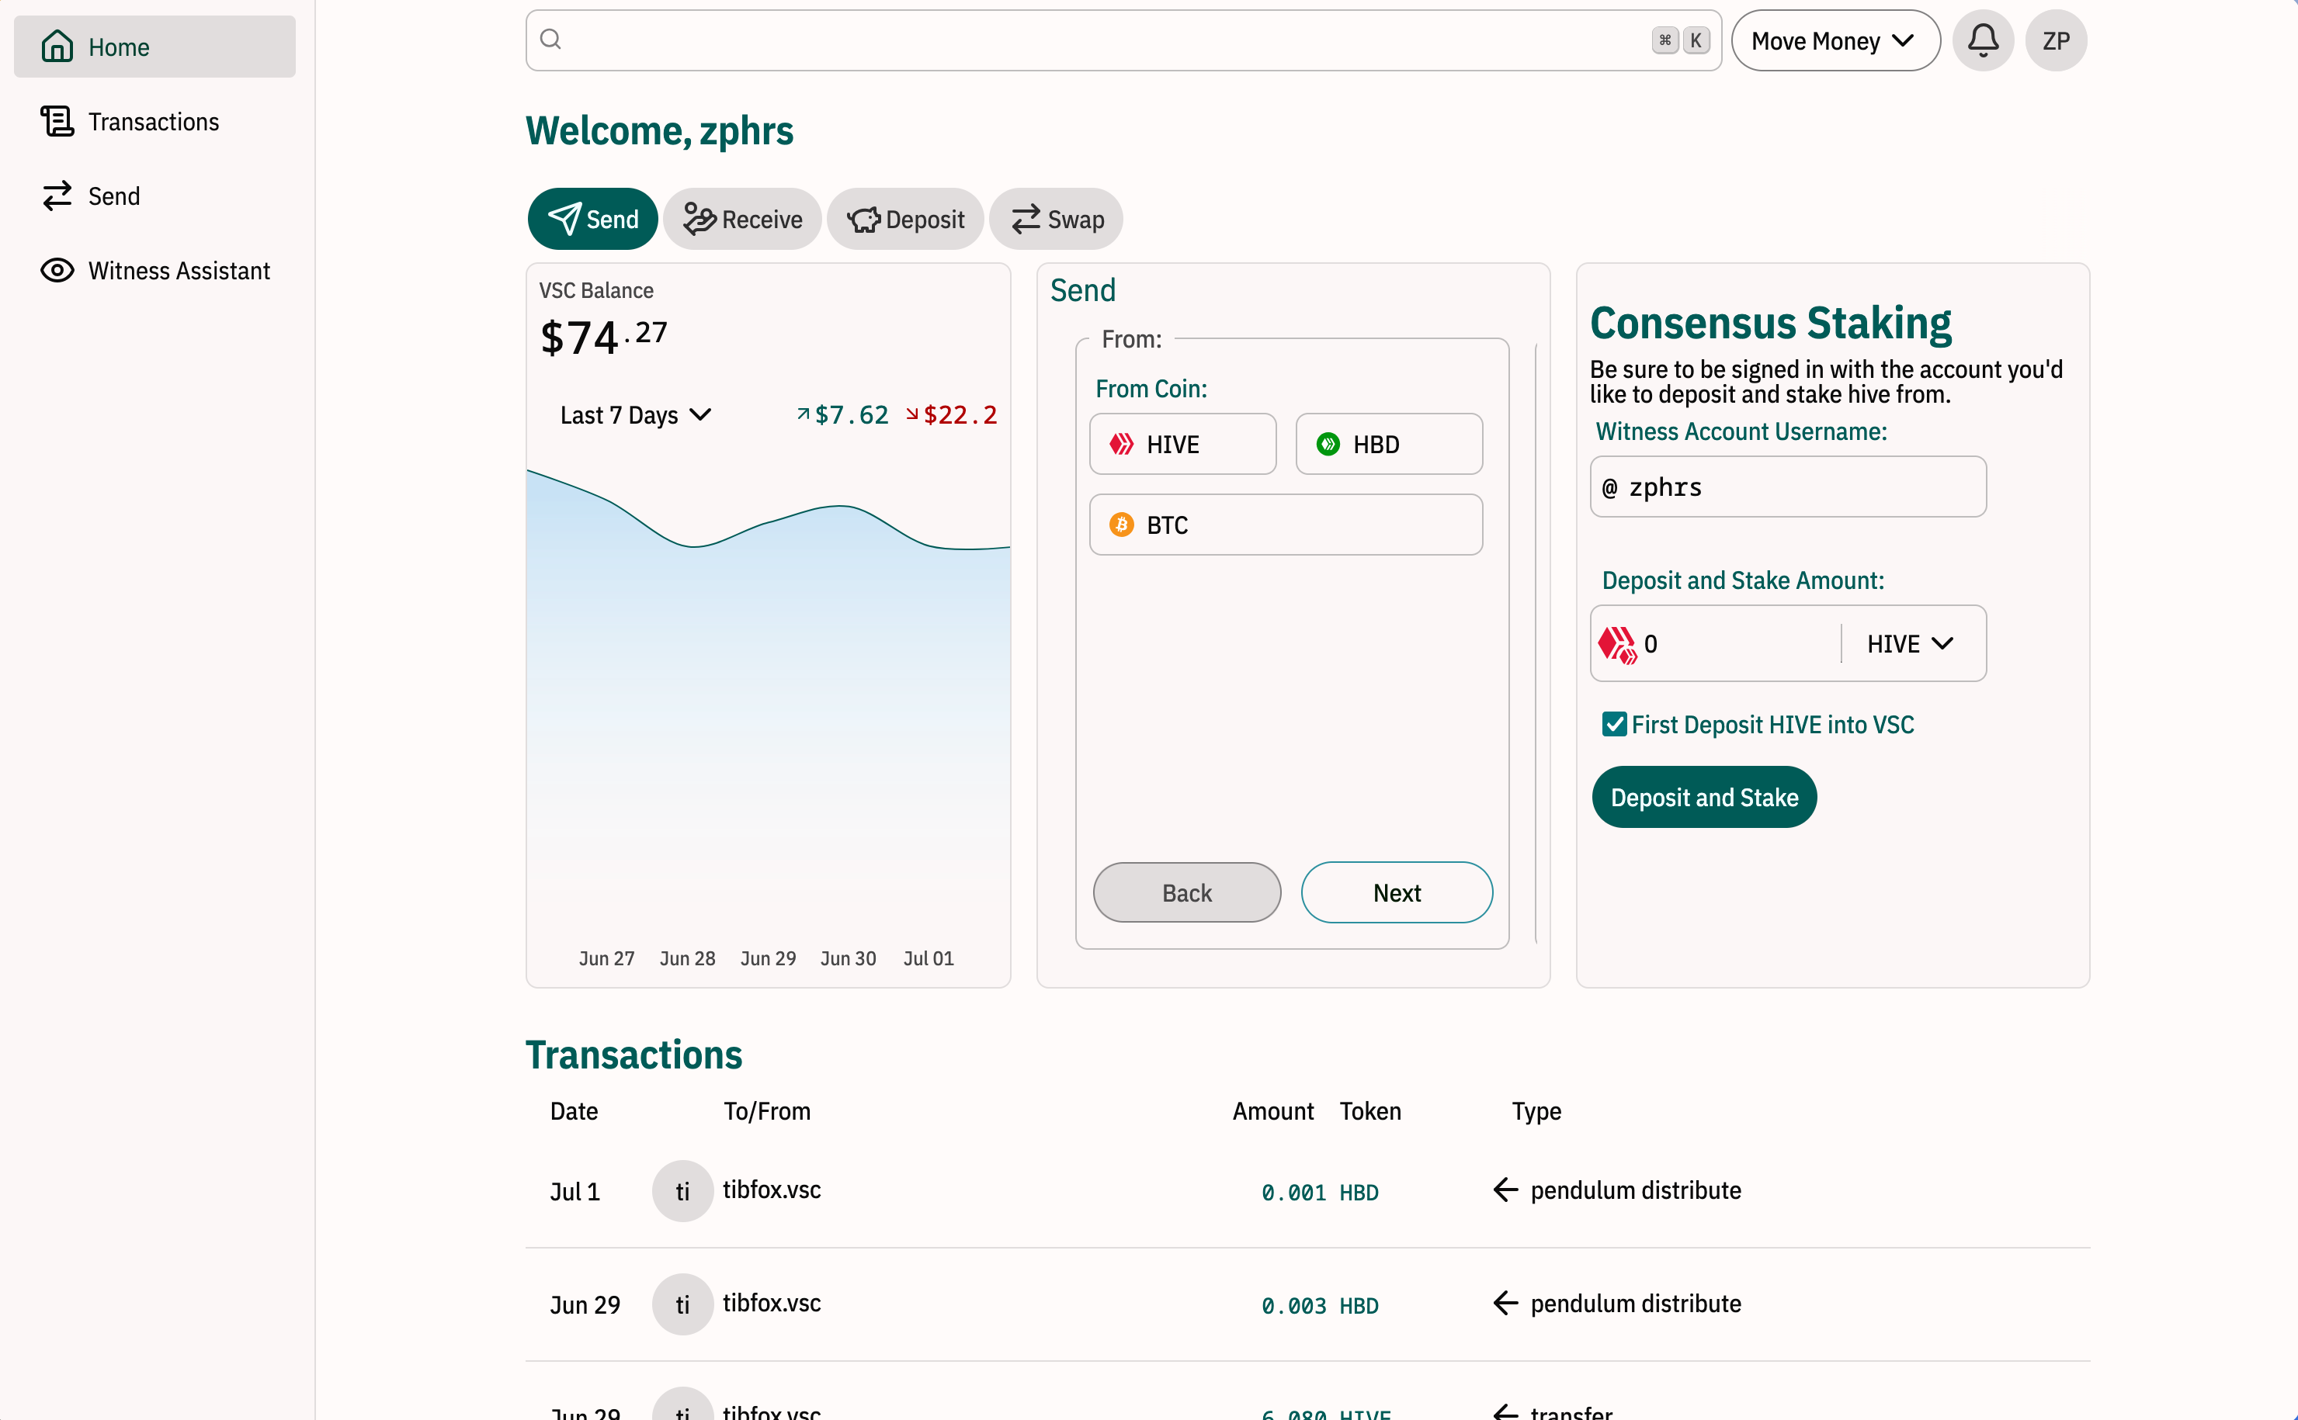Choose HIVE as the from coin

tap(1182, 444)
